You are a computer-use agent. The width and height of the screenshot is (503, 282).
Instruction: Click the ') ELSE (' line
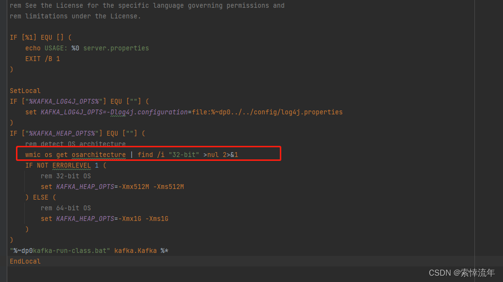41,197
